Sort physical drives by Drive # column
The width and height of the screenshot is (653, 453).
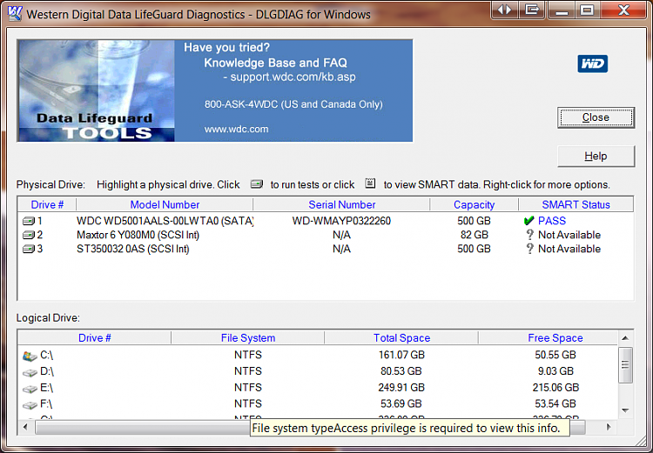pos(47,204)
